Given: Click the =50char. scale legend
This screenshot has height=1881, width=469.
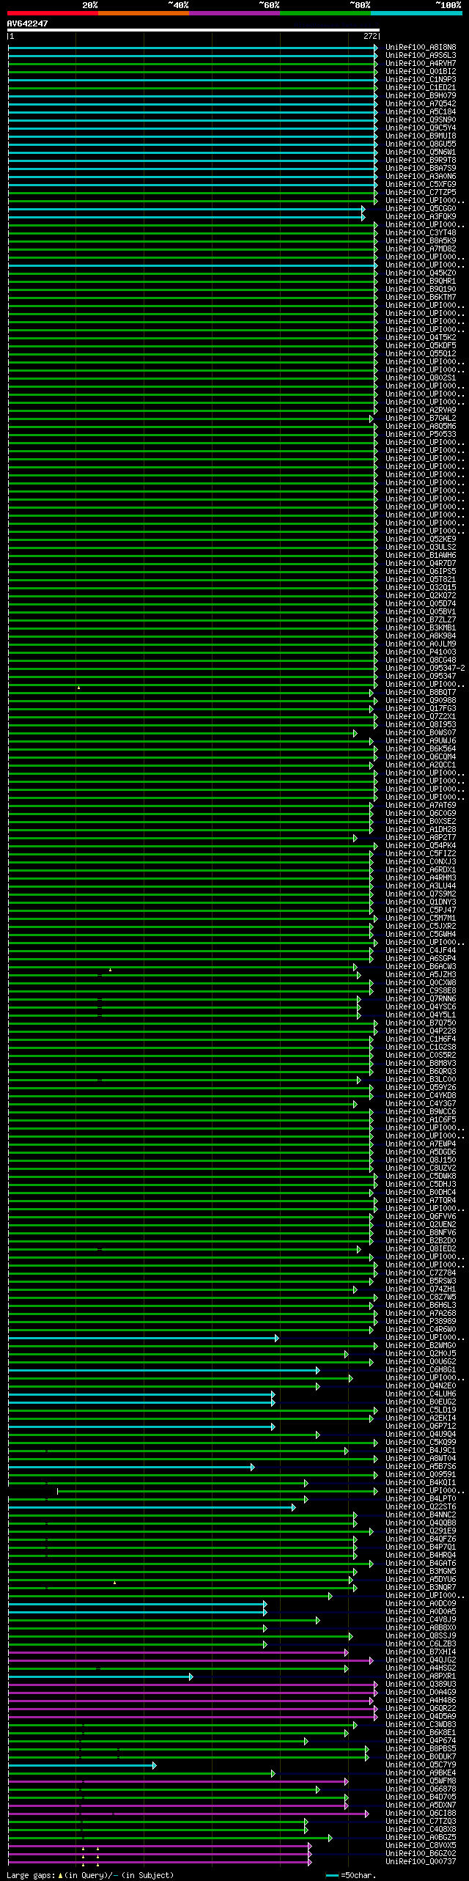Looking at the screenshot, I should point(351,1875).
